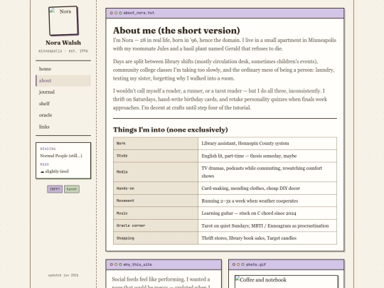Click green dot in about_nora.txt title bar
This screenshot has height=288, width=384.
[x=120, y=13]
